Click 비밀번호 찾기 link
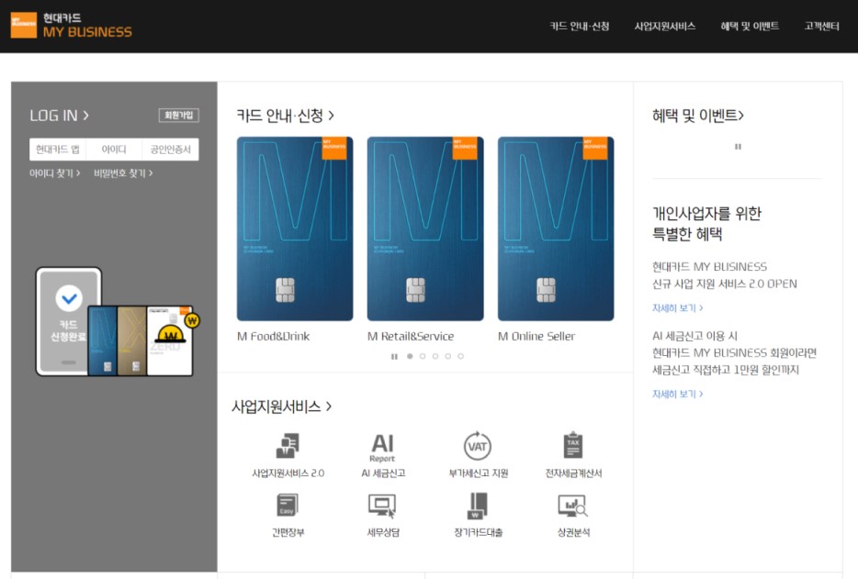858x579 pixels. point(123,173)
